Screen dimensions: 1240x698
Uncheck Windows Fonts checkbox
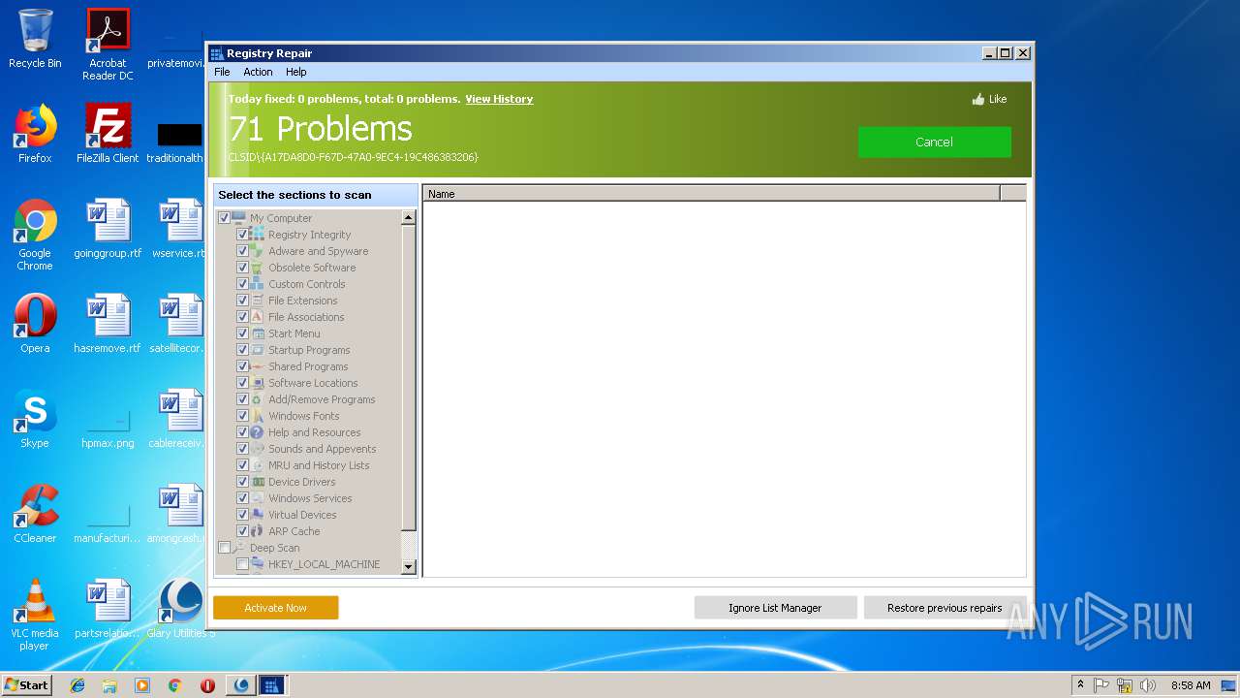coord(243,416)
